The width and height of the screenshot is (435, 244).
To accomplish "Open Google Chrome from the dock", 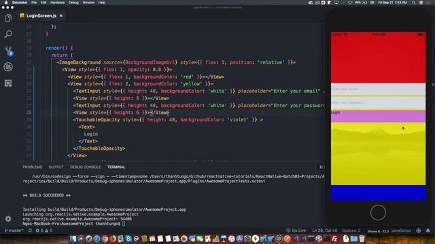I will (x=105, y=239).
